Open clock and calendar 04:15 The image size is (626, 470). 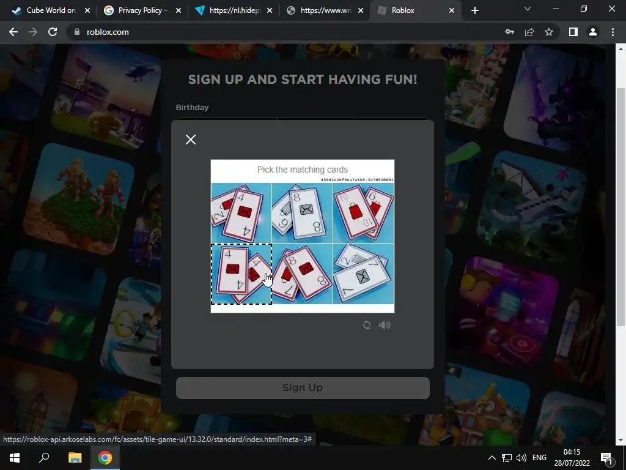[x=572, y=458]
